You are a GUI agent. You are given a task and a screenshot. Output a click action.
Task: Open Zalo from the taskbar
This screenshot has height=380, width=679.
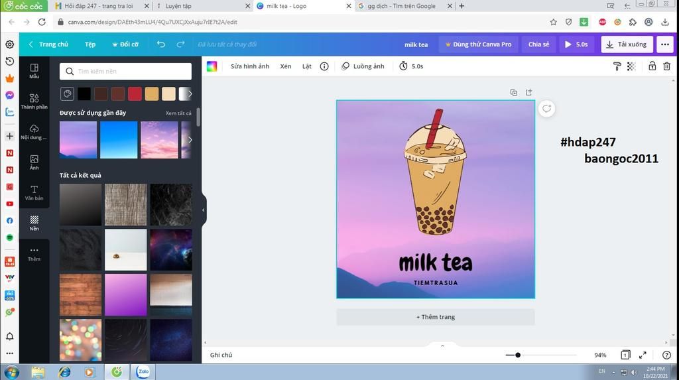(143, 372)
